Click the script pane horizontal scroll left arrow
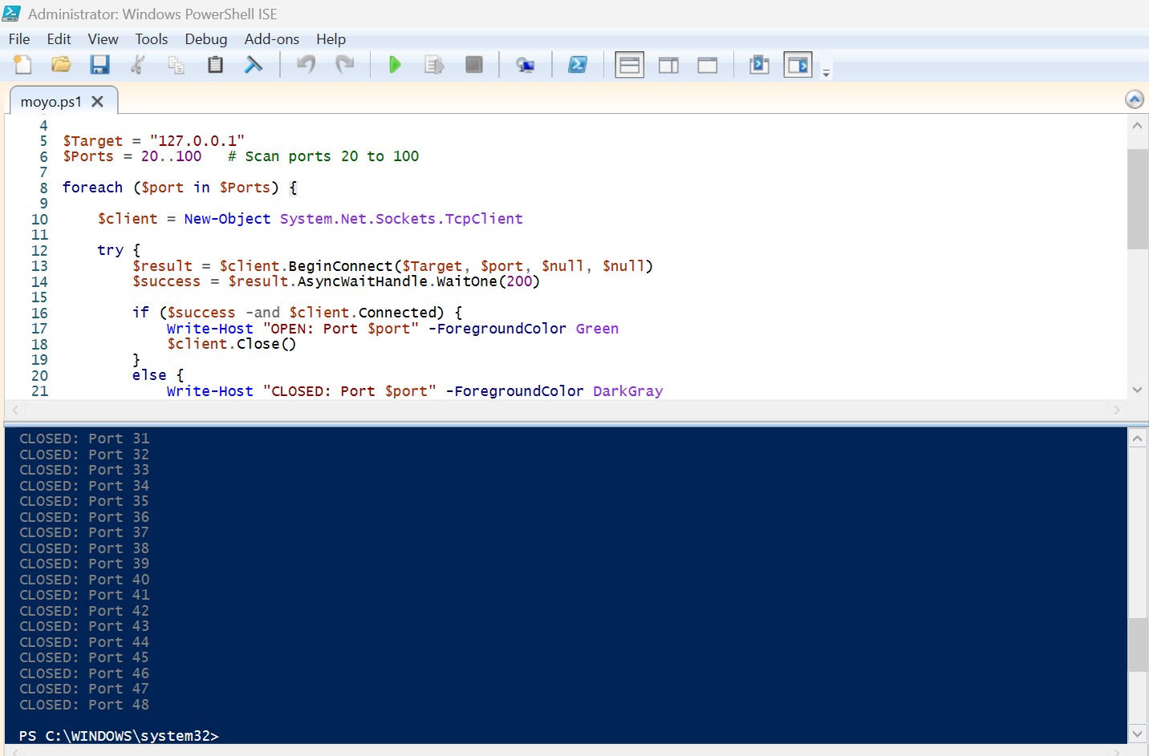The width and height of the screenshot is (1149, 756). click(x=14, y=410)
